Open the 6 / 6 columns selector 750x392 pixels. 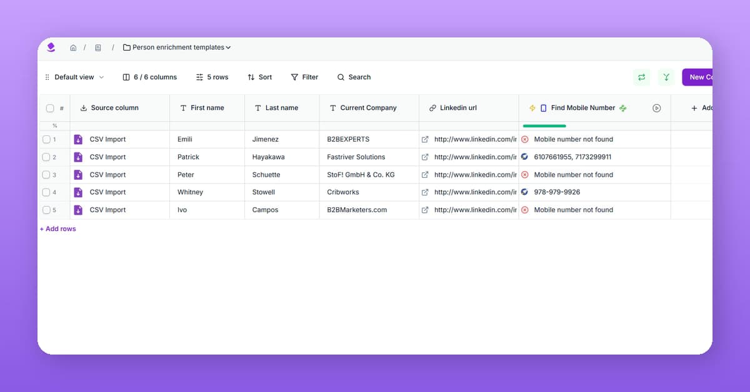(x=150, y=77)
